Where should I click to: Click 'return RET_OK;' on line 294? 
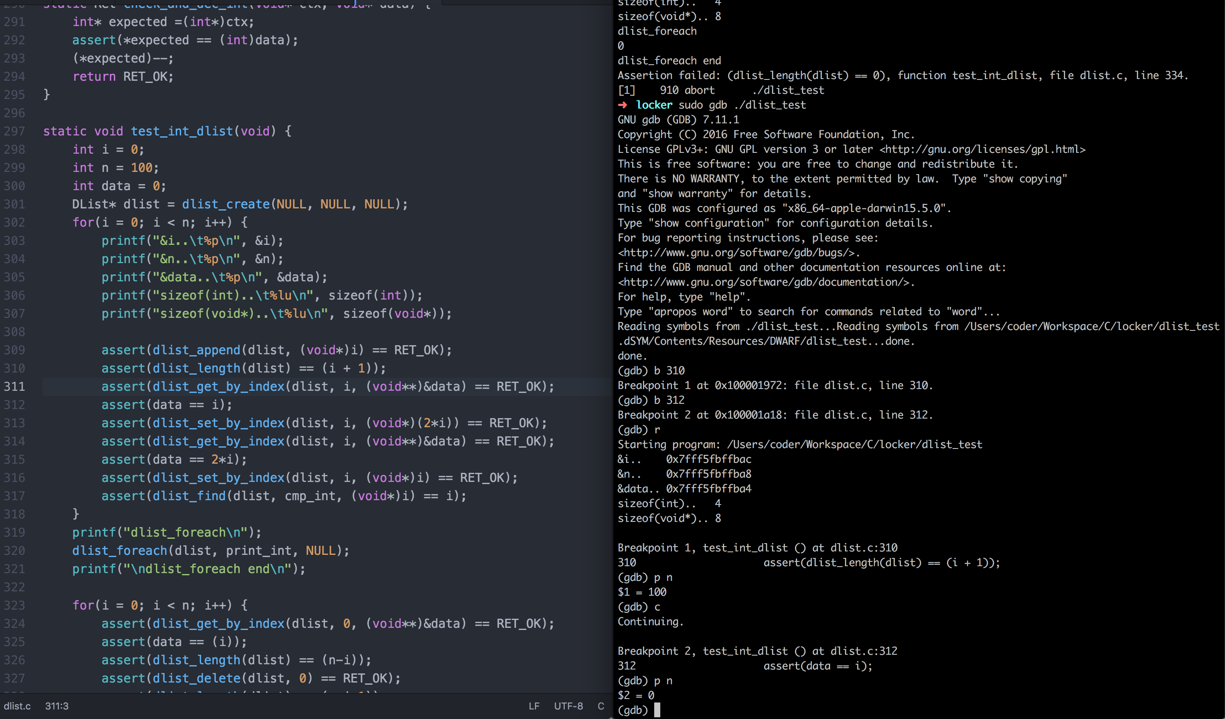click(x=123, y=77)
